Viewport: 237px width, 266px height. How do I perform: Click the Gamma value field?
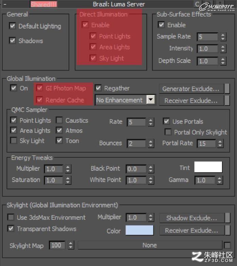[x=205, y=180]
